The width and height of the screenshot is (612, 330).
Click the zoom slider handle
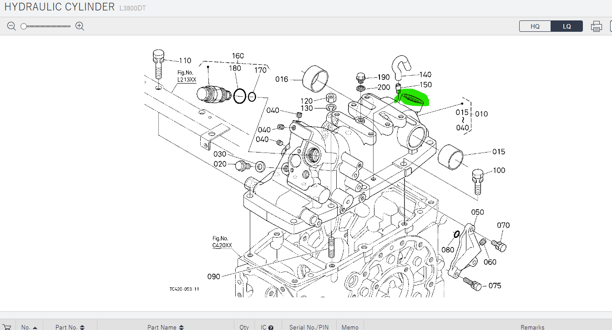pos(24,26)
